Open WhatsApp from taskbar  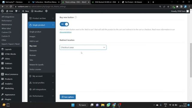(x=108, y=105)
